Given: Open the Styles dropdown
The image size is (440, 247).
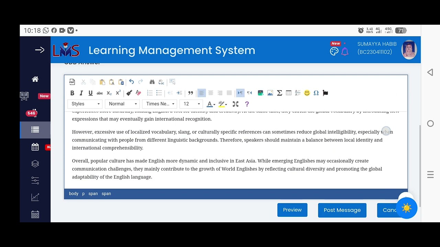Looking at the screenshot, I should pos(85,104).
